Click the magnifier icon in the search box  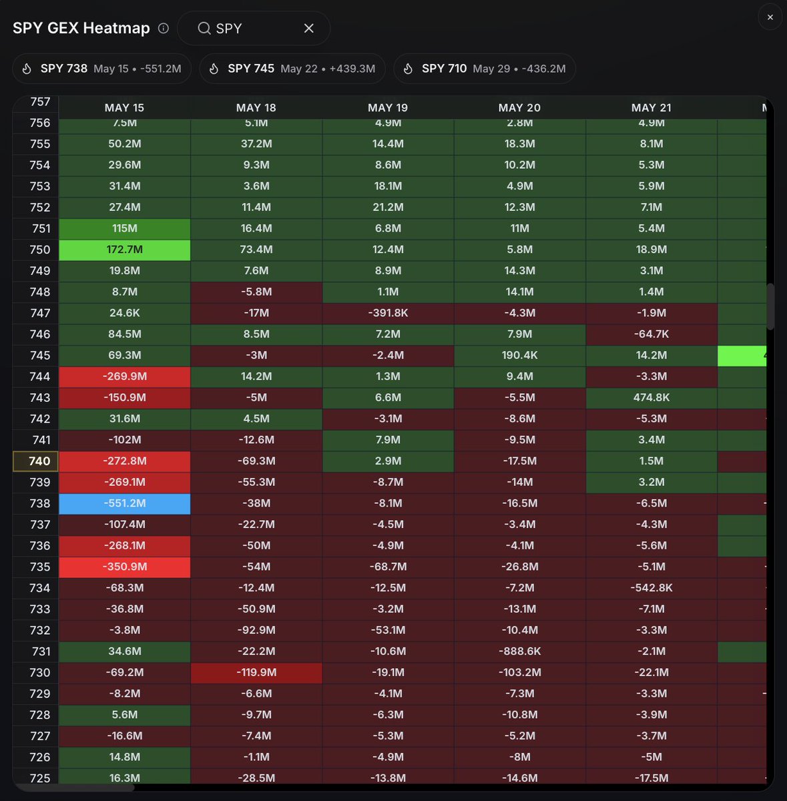tap(204, 28)
